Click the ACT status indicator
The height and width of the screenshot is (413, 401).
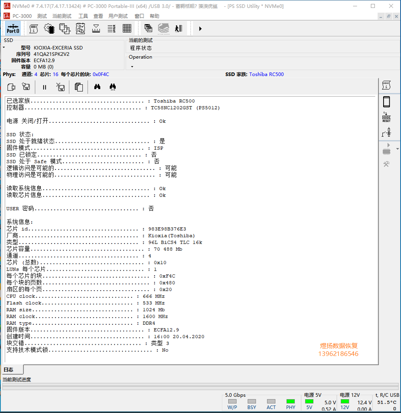click(x=271, y=401)
